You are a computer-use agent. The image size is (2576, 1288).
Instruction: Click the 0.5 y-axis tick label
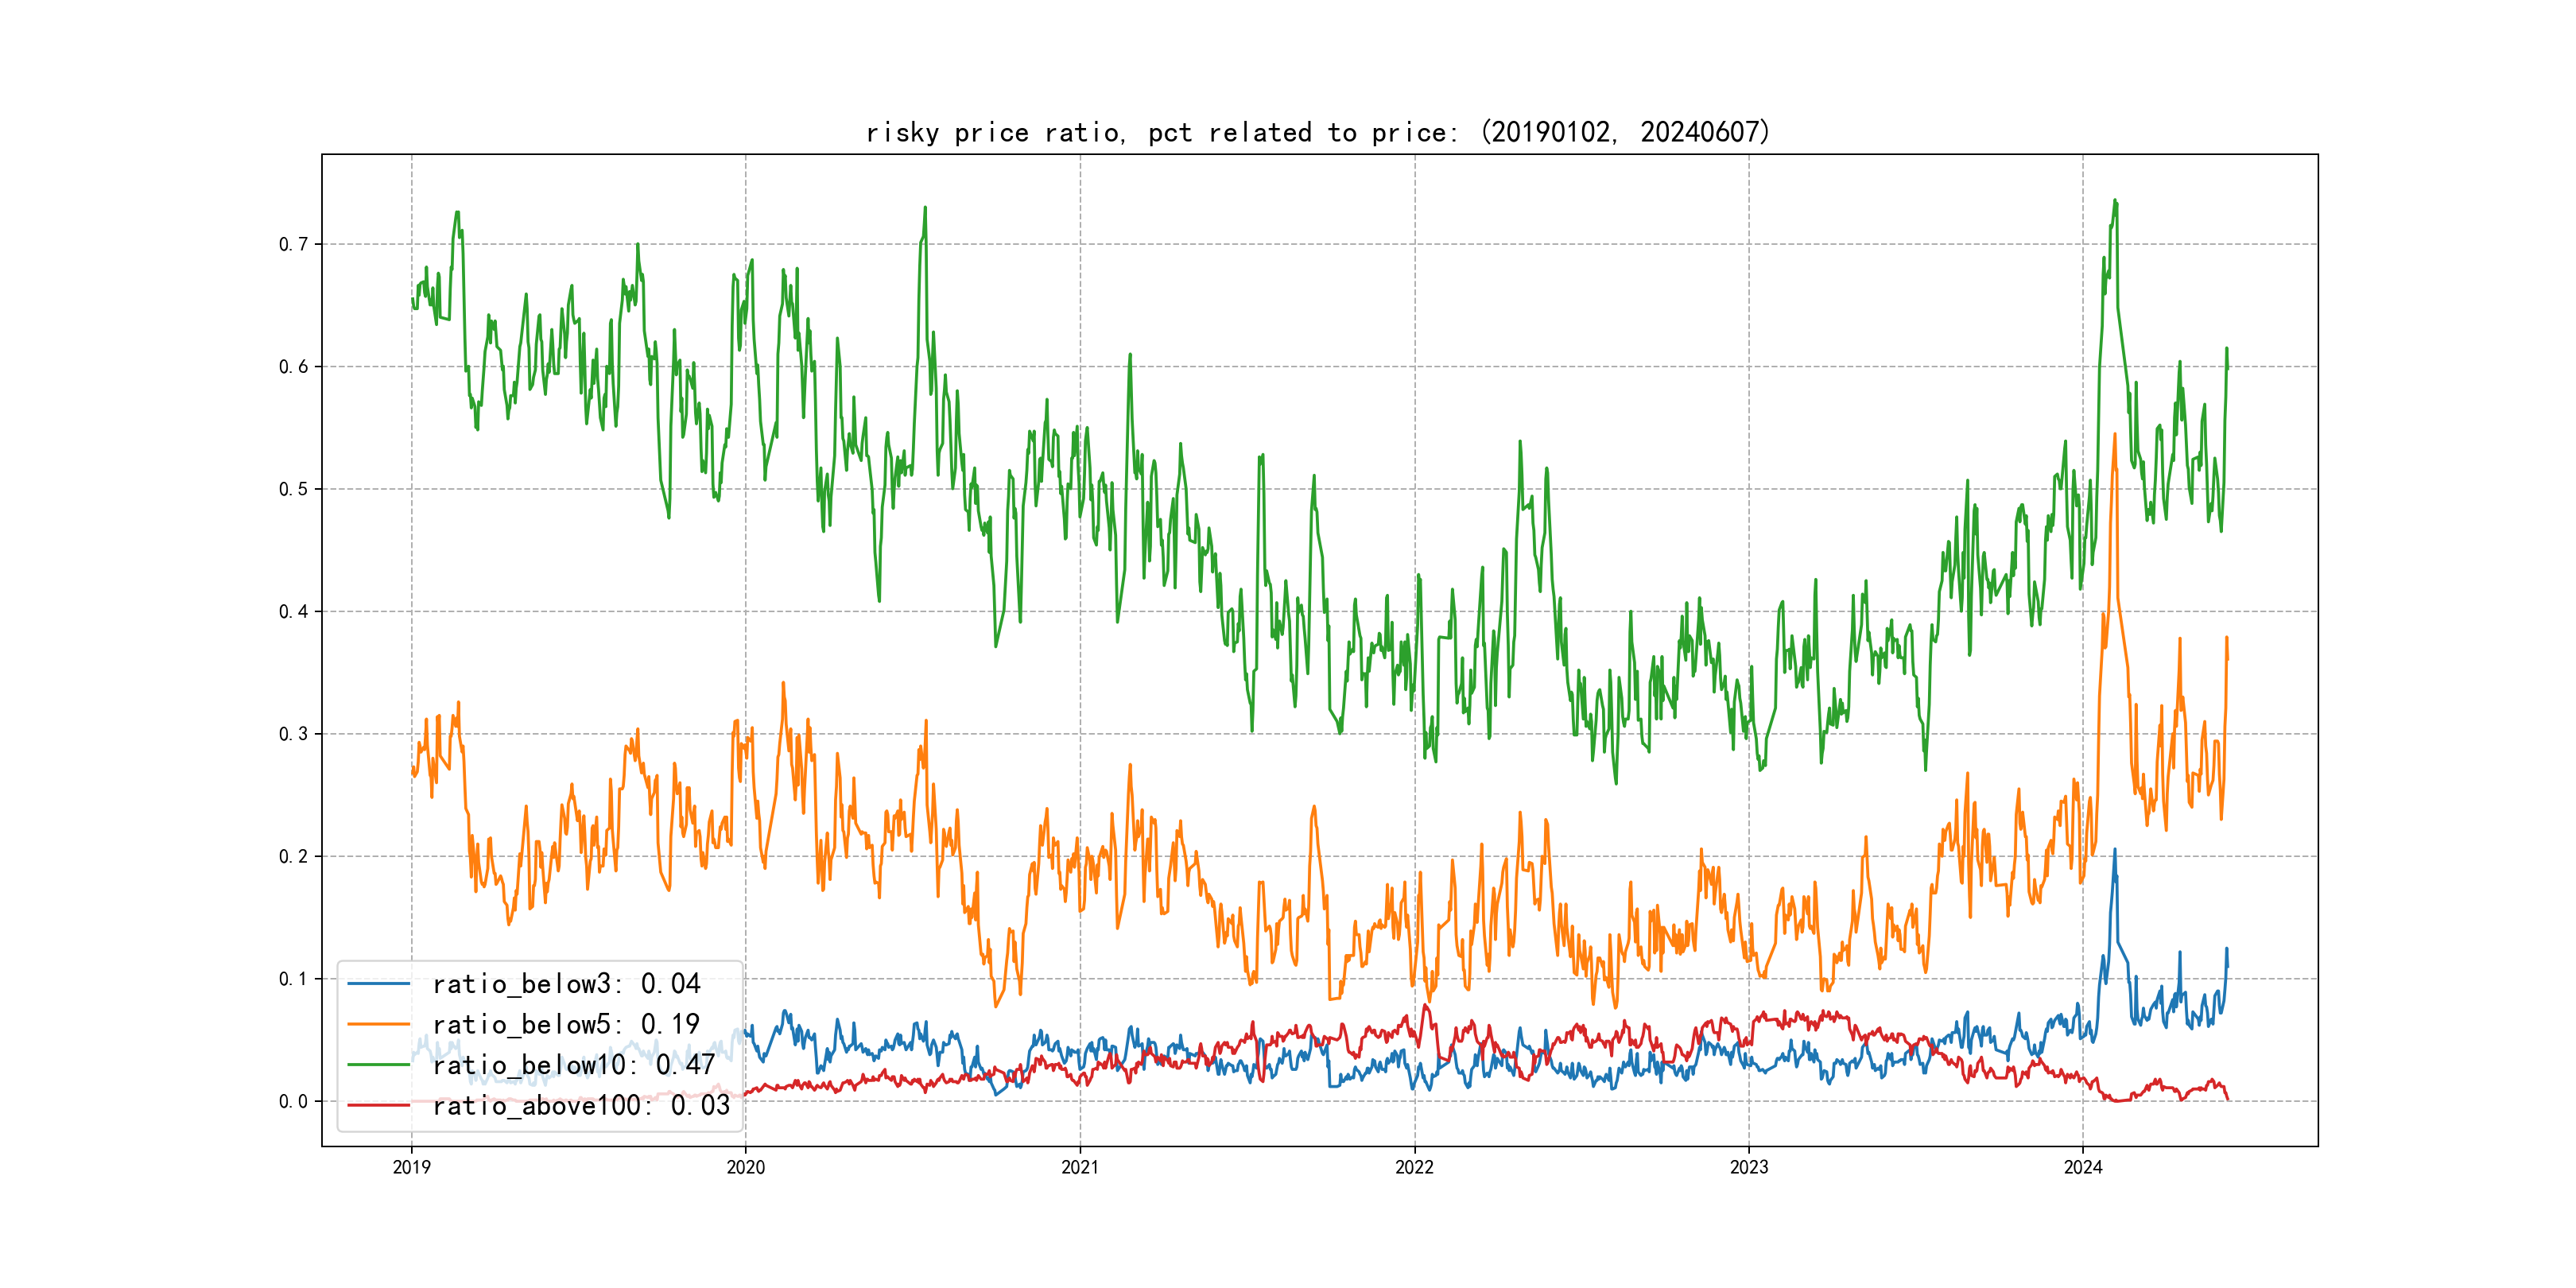click(293, 489)
